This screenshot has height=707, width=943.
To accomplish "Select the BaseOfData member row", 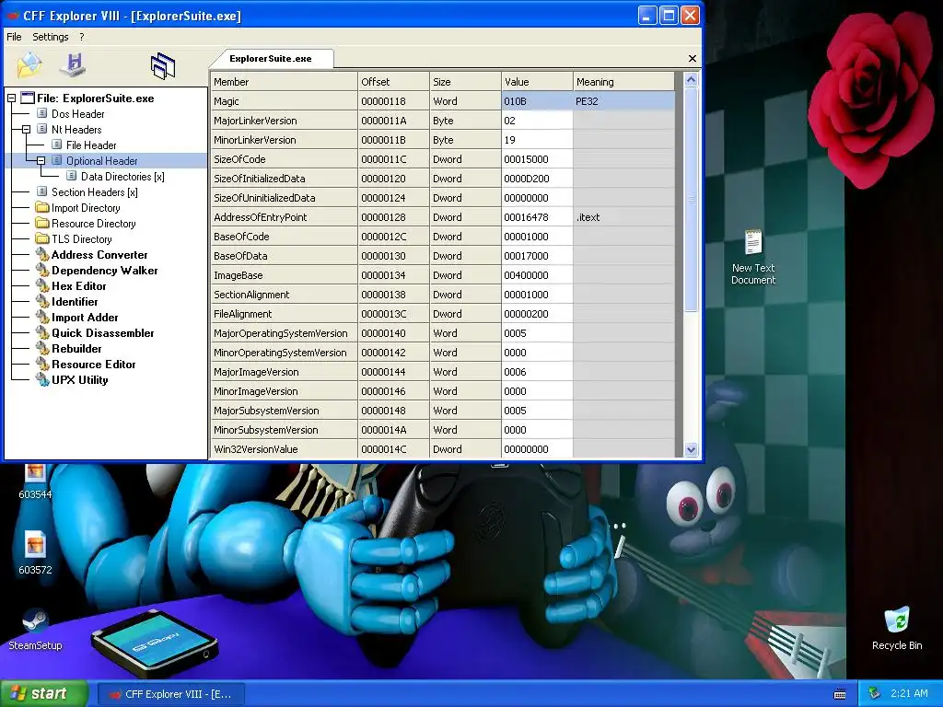I will 284,256.
